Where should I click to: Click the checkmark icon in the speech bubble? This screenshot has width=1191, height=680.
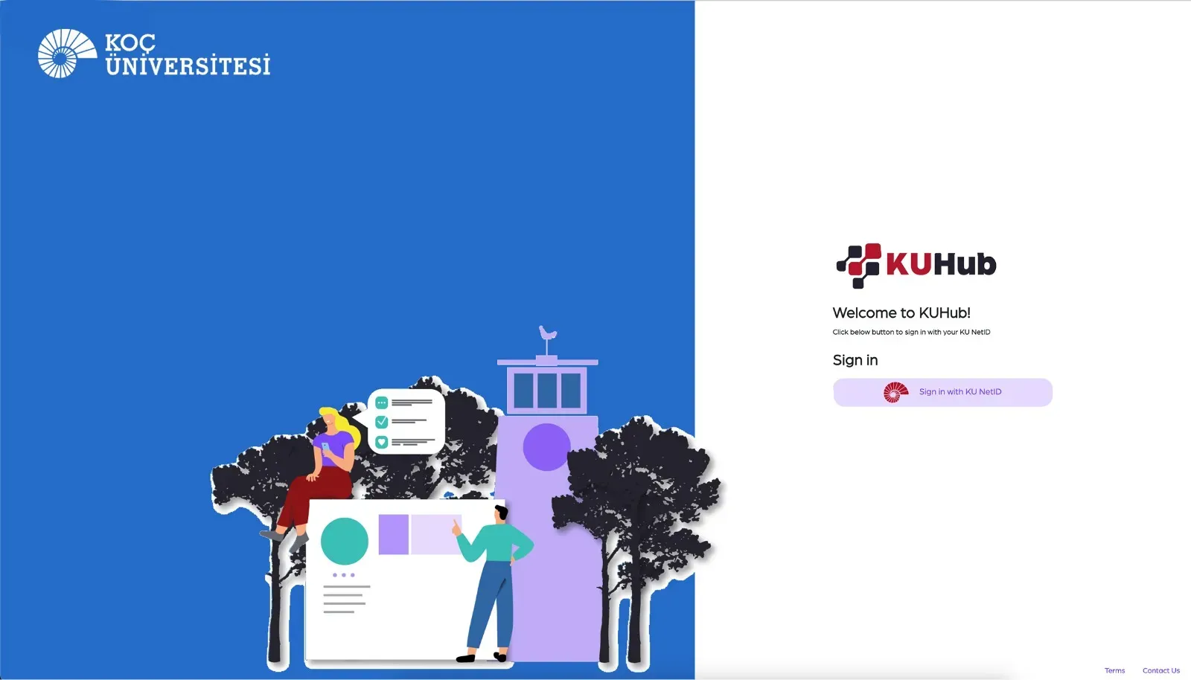(x=382, y=422)
